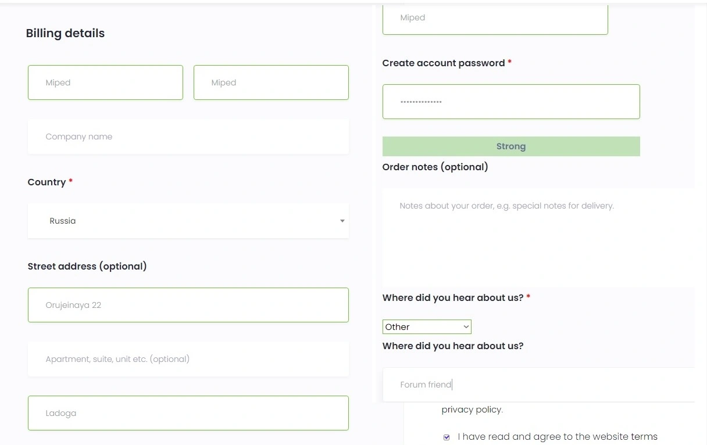Click the last name field containing Miped
707x445 pixels.
[271, 82]
